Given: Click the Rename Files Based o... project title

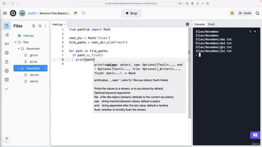Looking at the screenshot, I should 55,13.
